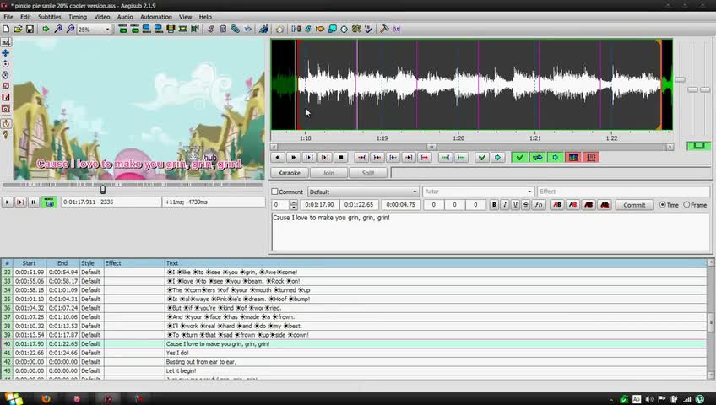Click the second secondary color AB button

coord(572,205)
